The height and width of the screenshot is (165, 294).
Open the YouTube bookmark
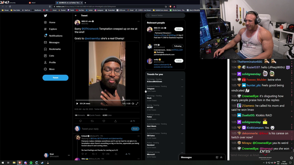[x=80, y=10]
